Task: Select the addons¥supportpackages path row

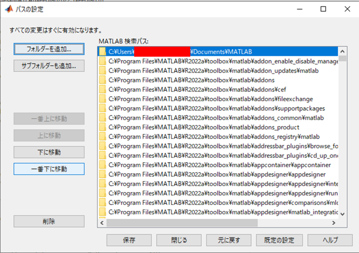Action: 218,108
